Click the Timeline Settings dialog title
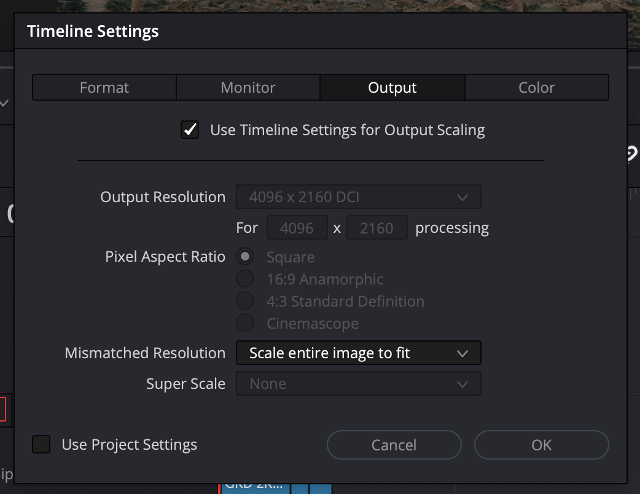 [x=93, y=31]
